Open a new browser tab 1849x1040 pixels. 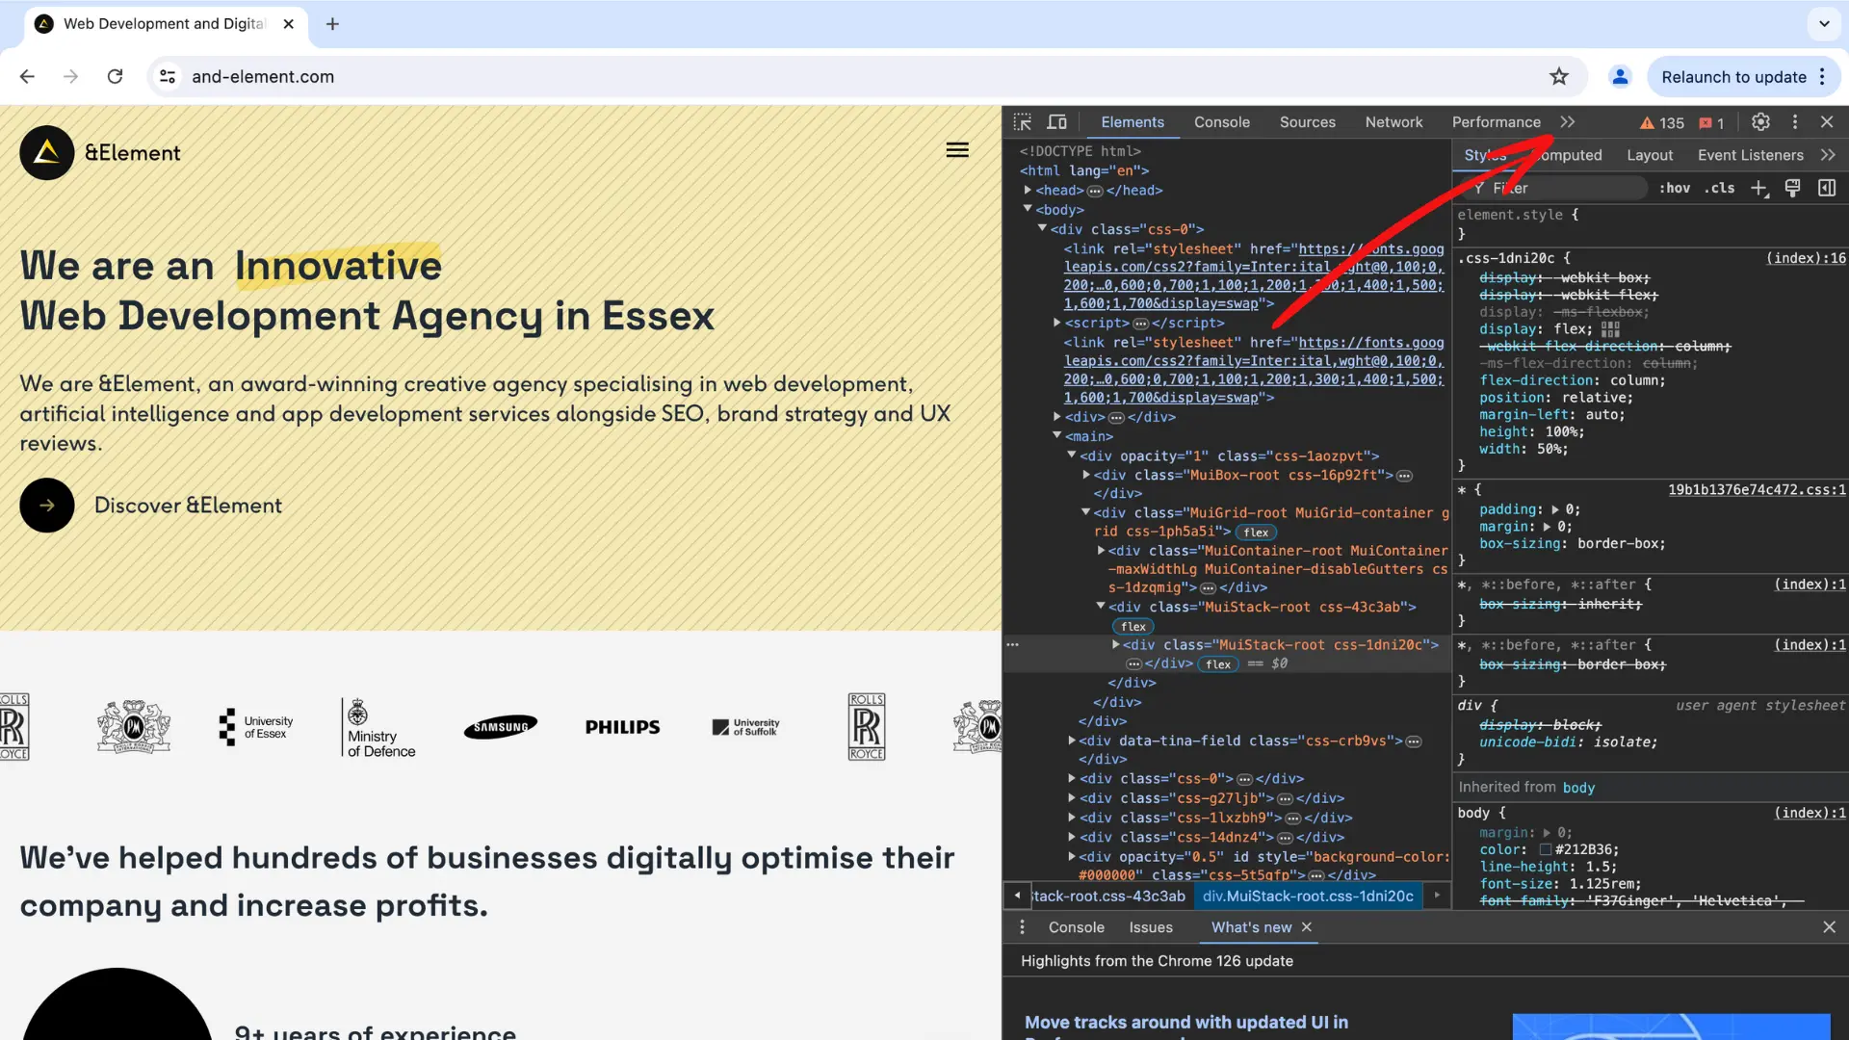point(332,24)
